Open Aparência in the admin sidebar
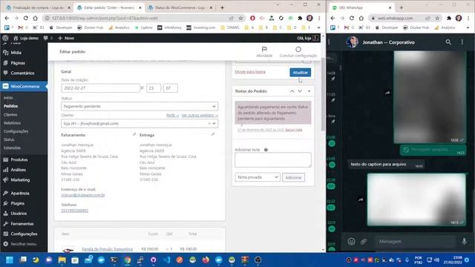This screenshot has height=267, width=475. 20,193
